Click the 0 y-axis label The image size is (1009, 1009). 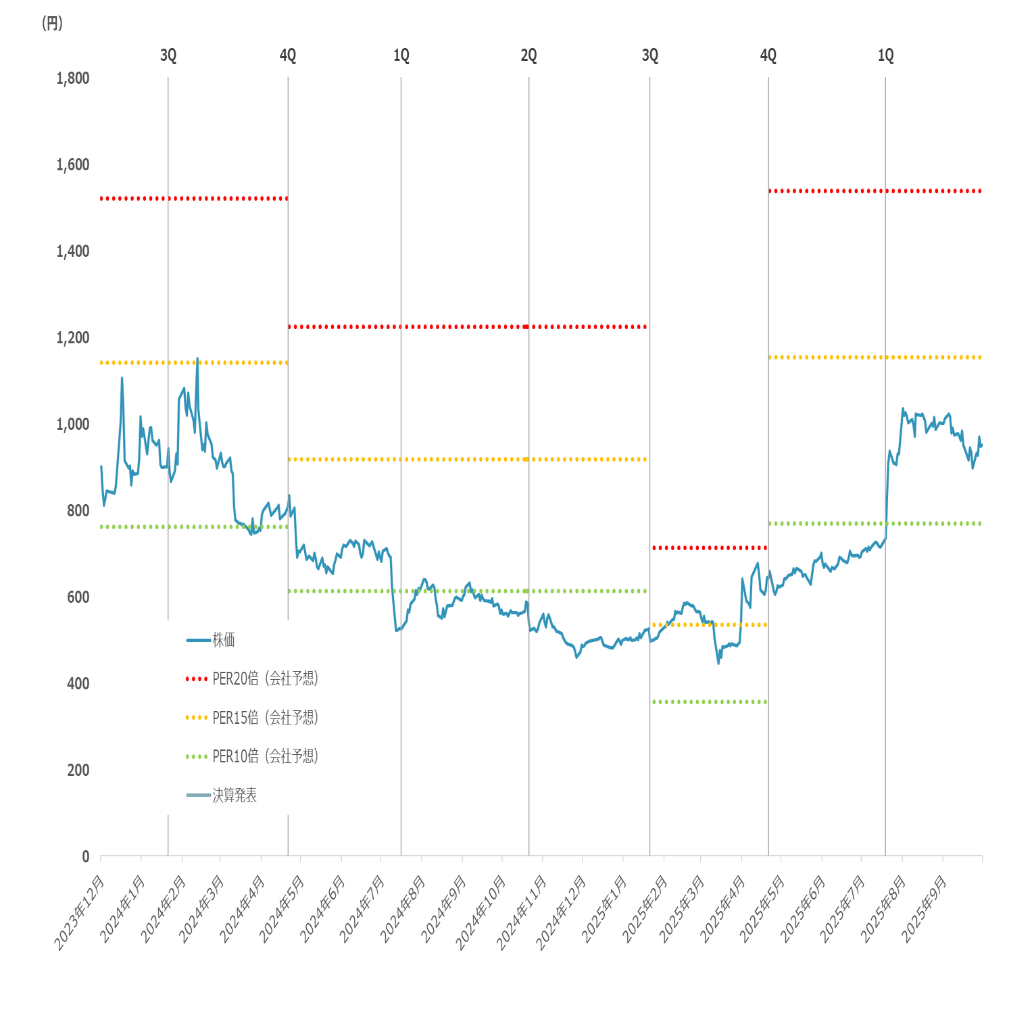click(85, 857)
